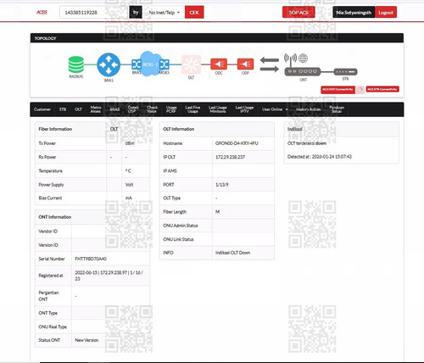Open the Last Usage Minitools tab
The width and height of the screenshot is (424, 363).
click(218, 109)
